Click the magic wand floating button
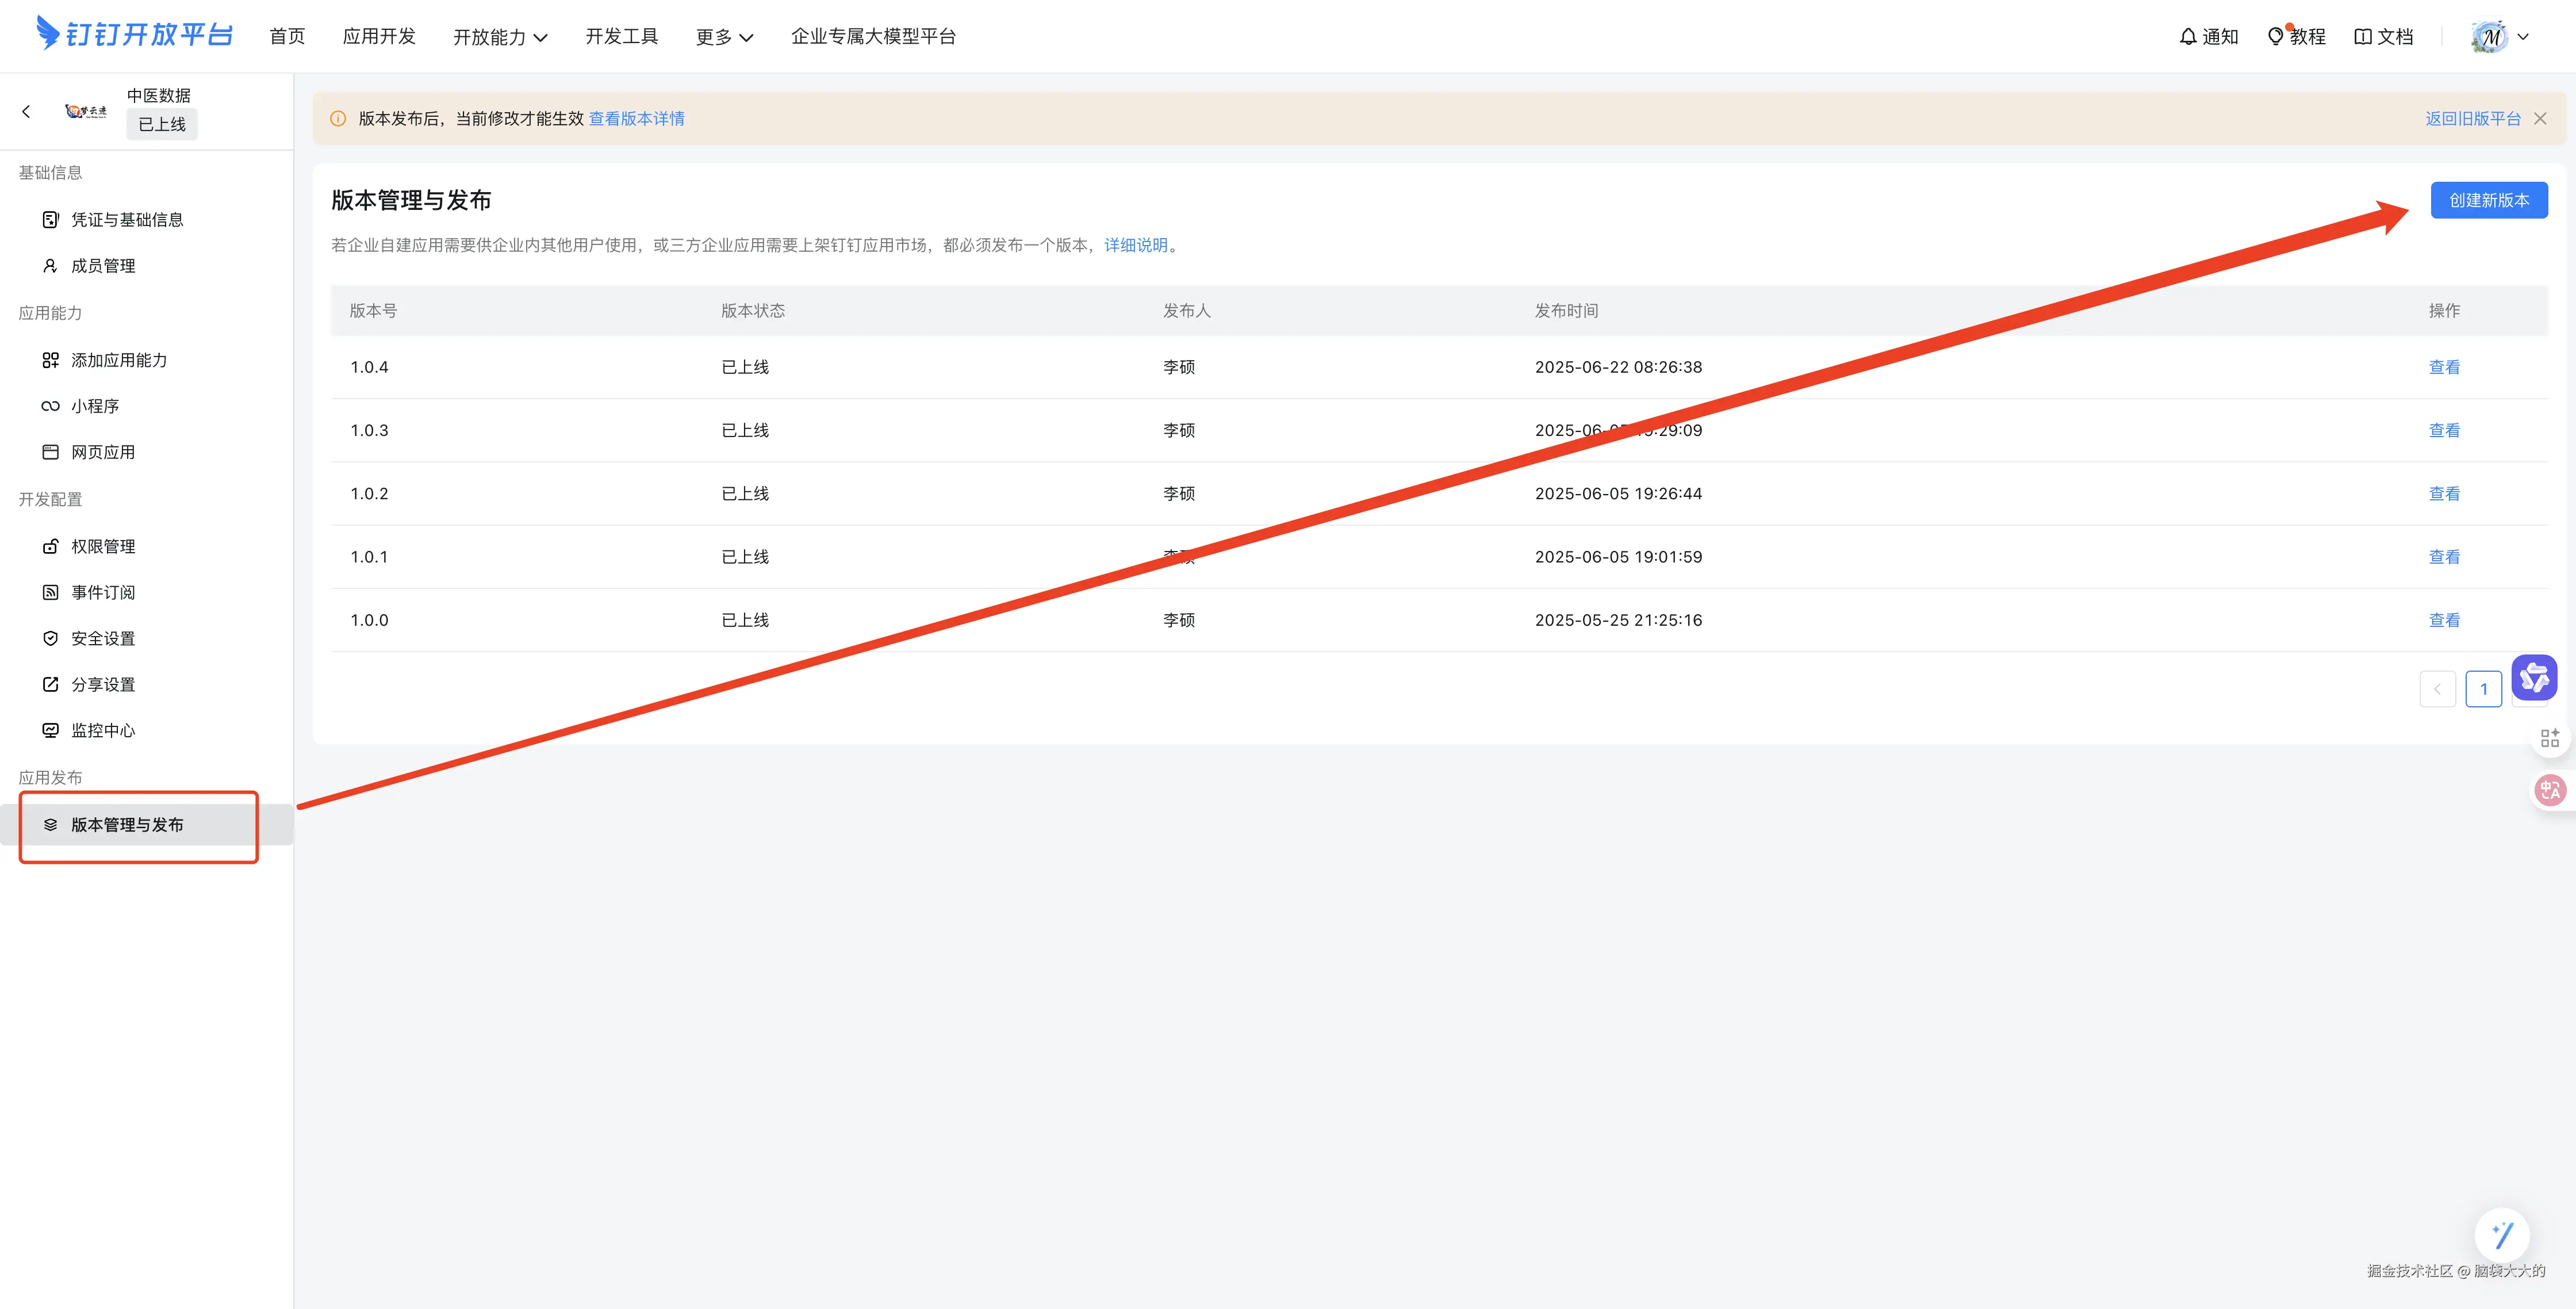 pos(2502,1235)
